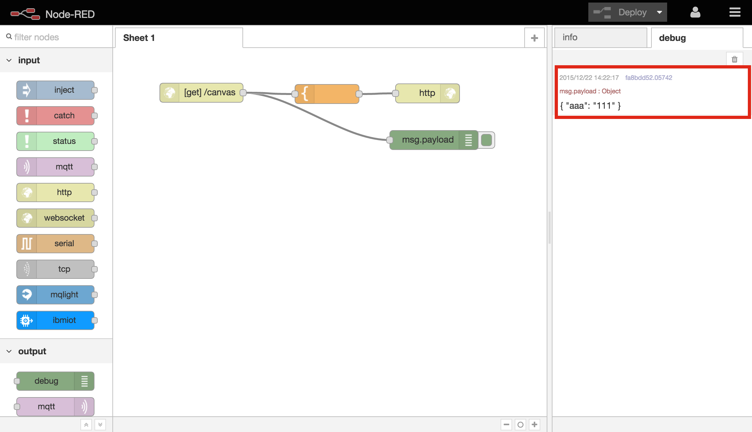Click the filter nodes input field
The image size is (752, 432).
tap(56, 36)
